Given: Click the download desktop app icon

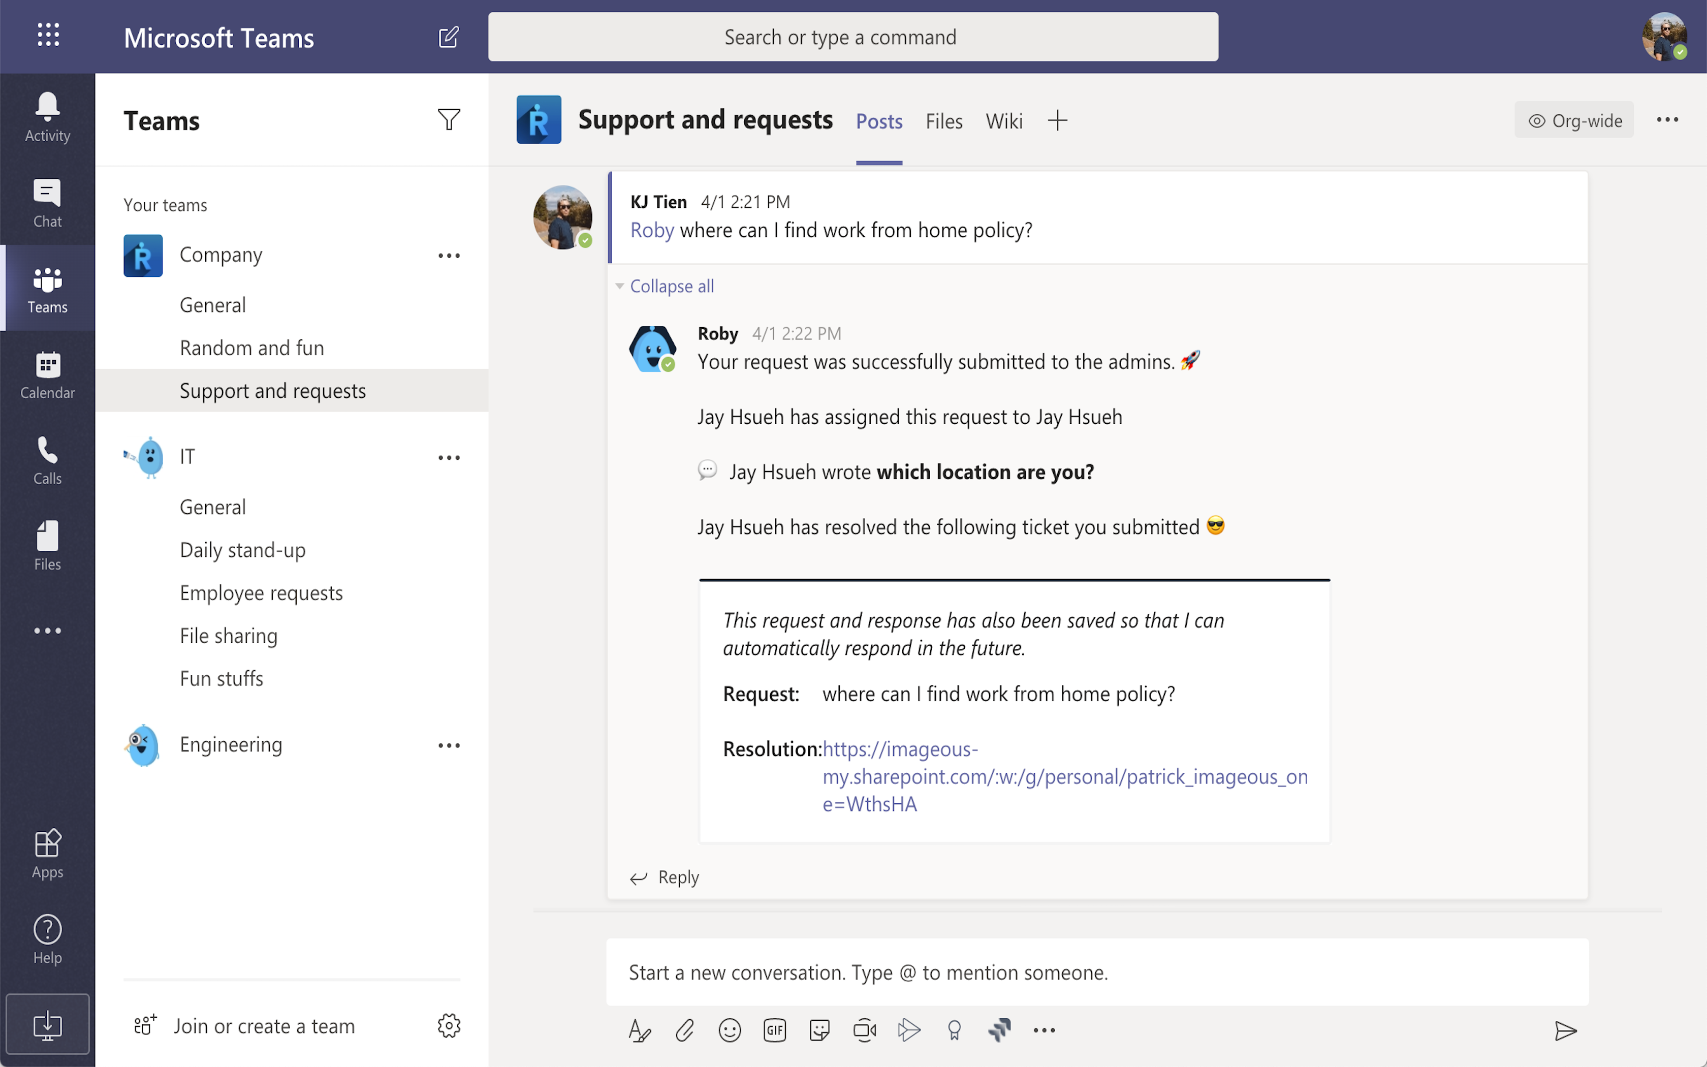Looking at the screenshot, I should [47, 1025].
